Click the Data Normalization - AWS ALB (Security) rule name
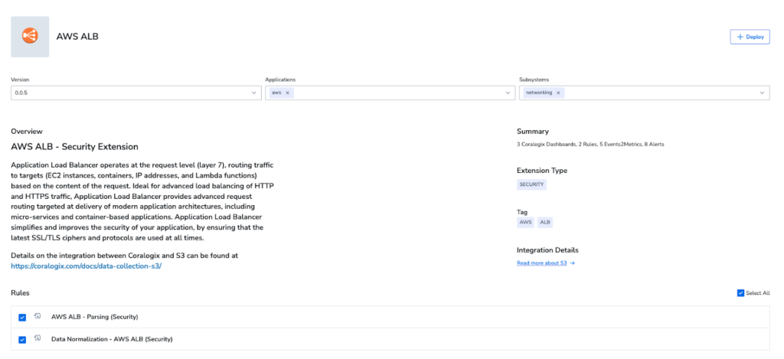 (112, 339)
